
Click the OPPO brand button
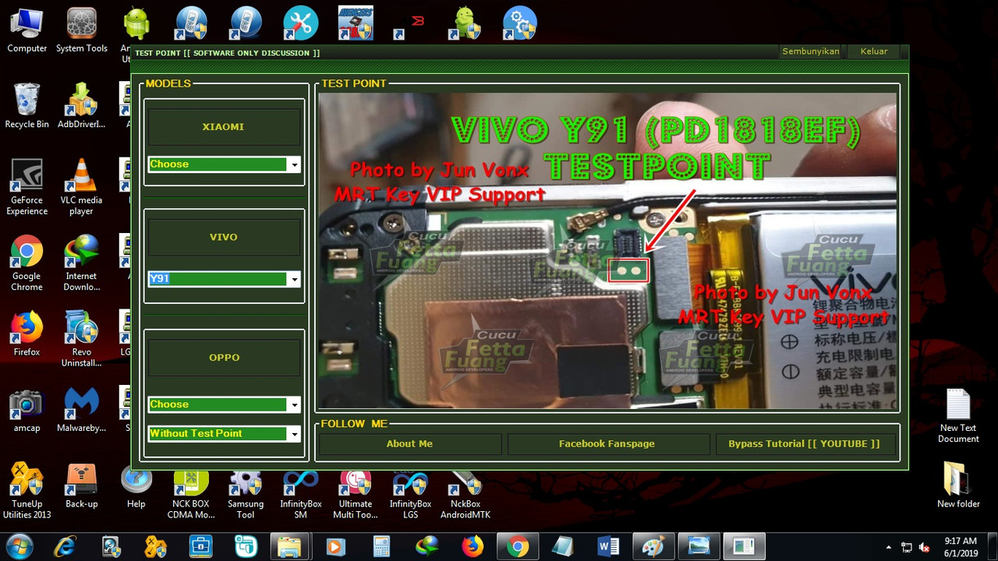pos(224,358)
